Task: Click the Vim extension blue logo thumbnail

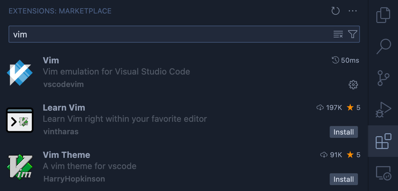Action: point(20,73)
